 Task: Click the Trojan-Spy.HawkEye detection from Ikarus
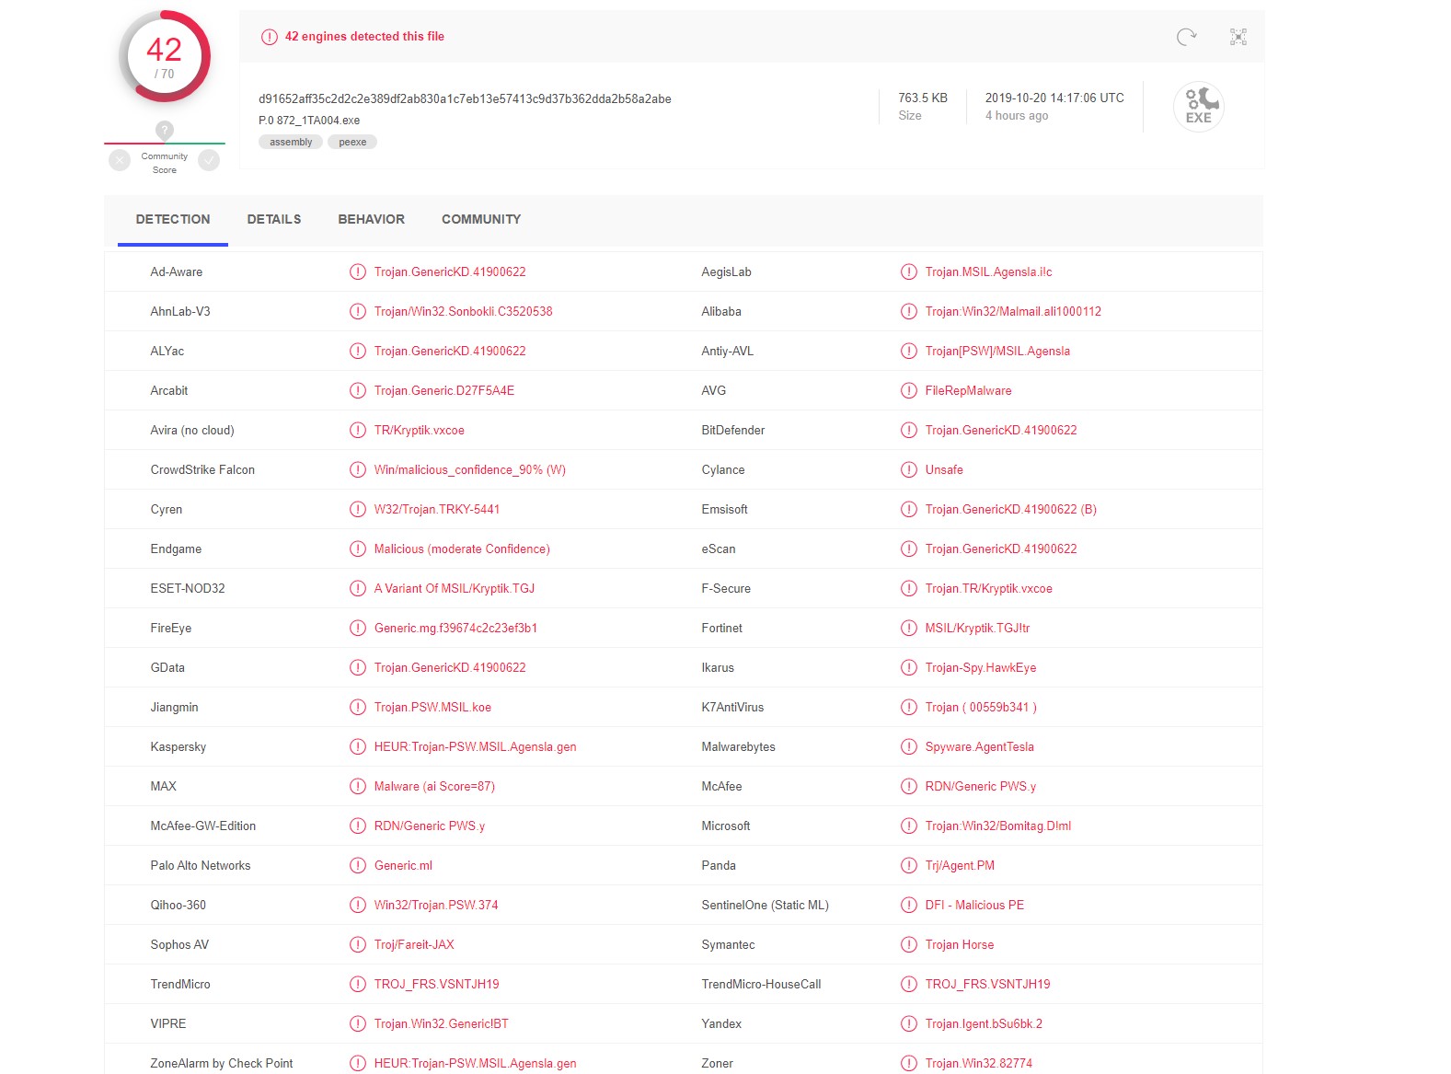click(980, 668)
